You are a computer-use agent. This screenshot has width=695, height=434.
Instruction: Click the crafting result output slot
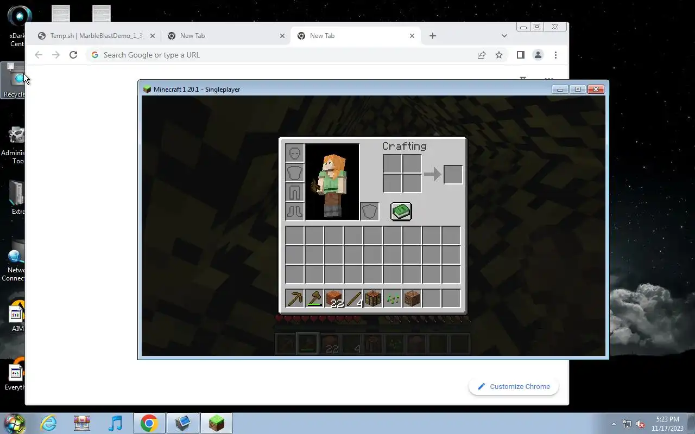[453, 175]
